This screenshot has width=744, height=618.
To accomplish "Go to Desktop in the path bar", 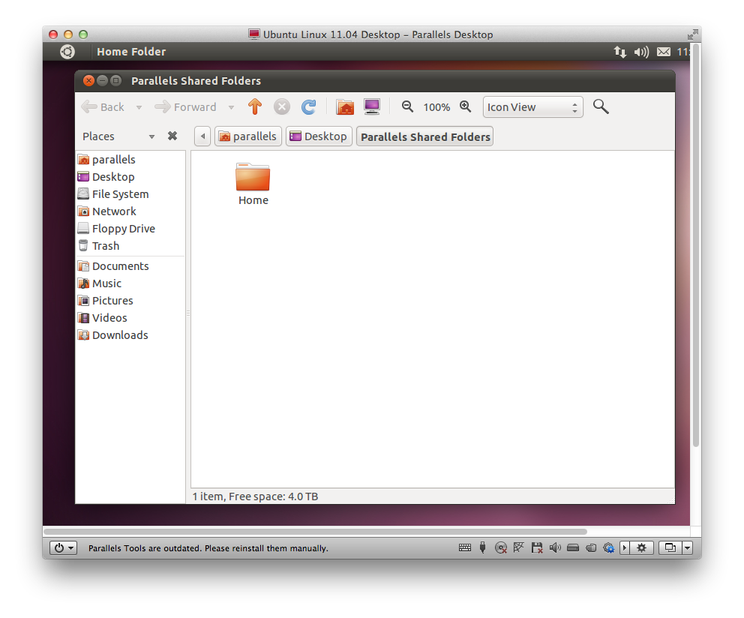I will tap(319, 136).
